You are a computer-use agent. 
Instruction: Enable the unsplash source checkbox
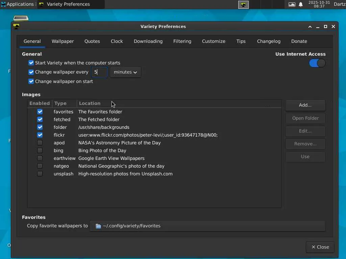pyautogui.click(x=40, y=174)
